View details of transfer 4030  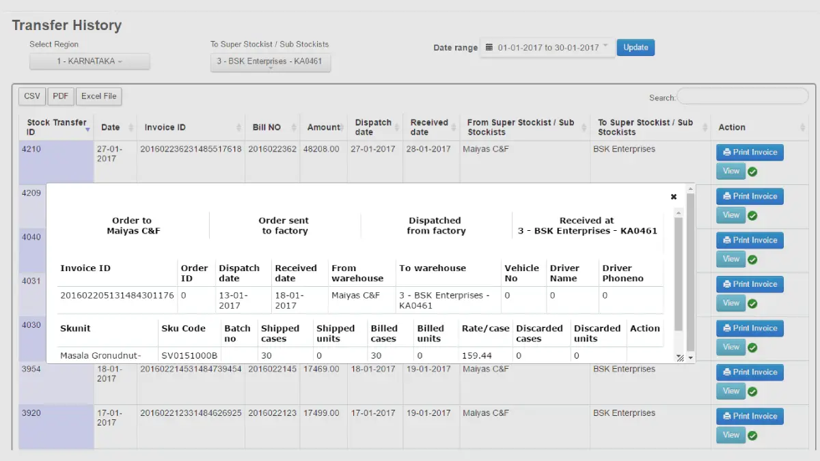tap(730, 347)
